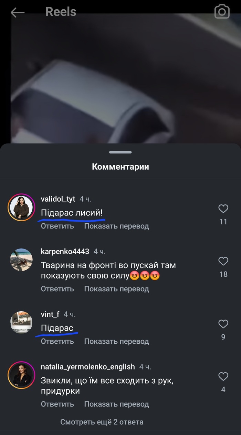241x435 pixels.
Task: Click username karpenko4443
Action: [x=65, y=252]
